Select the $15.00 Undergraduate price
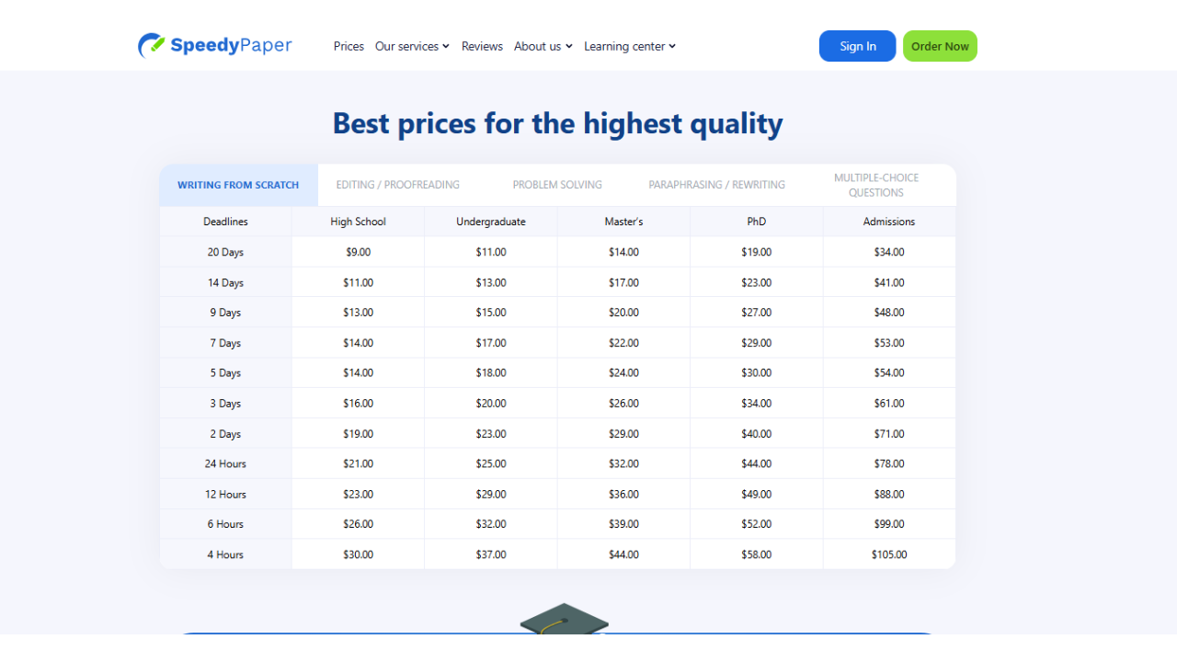1177x662 pixels. click(491, 313)
